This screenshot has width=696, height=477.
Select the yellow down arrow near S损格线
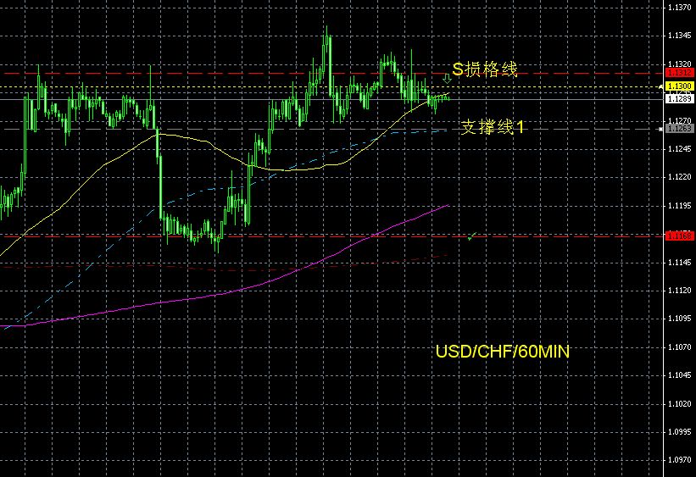click(x=447, y=79)
